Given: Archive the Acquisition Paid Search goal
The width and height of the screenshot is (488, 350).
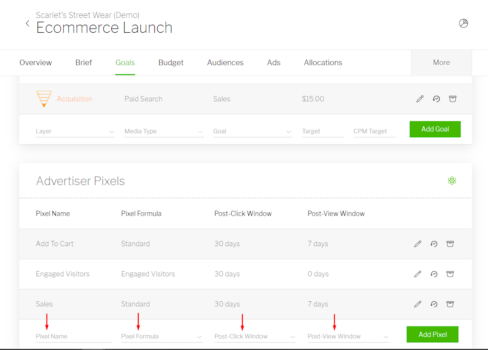Looking at the screenshot, I should [x=453, y=99].
